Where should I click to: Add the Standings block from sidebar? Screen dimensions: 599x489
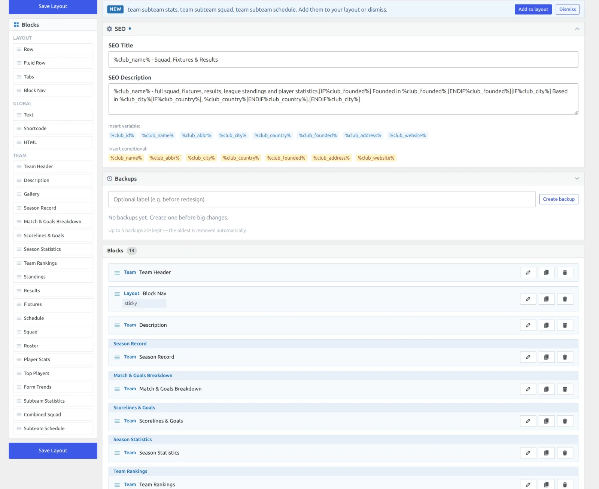[53, 277]
